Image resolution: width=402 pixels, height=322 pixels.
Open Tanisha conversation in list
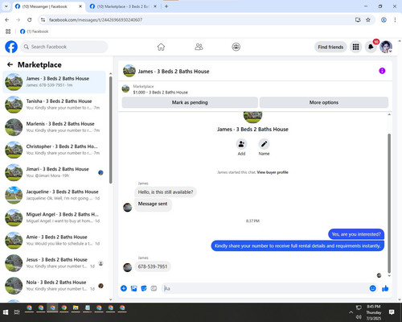tap(54, 105)
